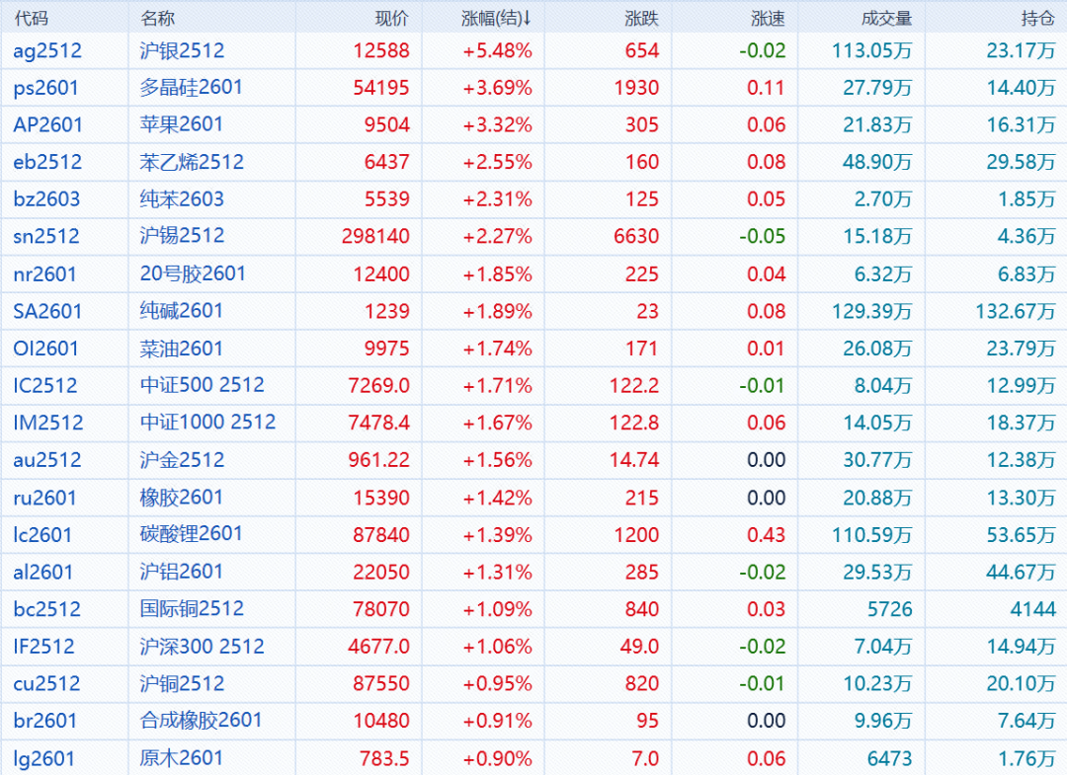Click the 苹果2601 contract name

point(182,125)
